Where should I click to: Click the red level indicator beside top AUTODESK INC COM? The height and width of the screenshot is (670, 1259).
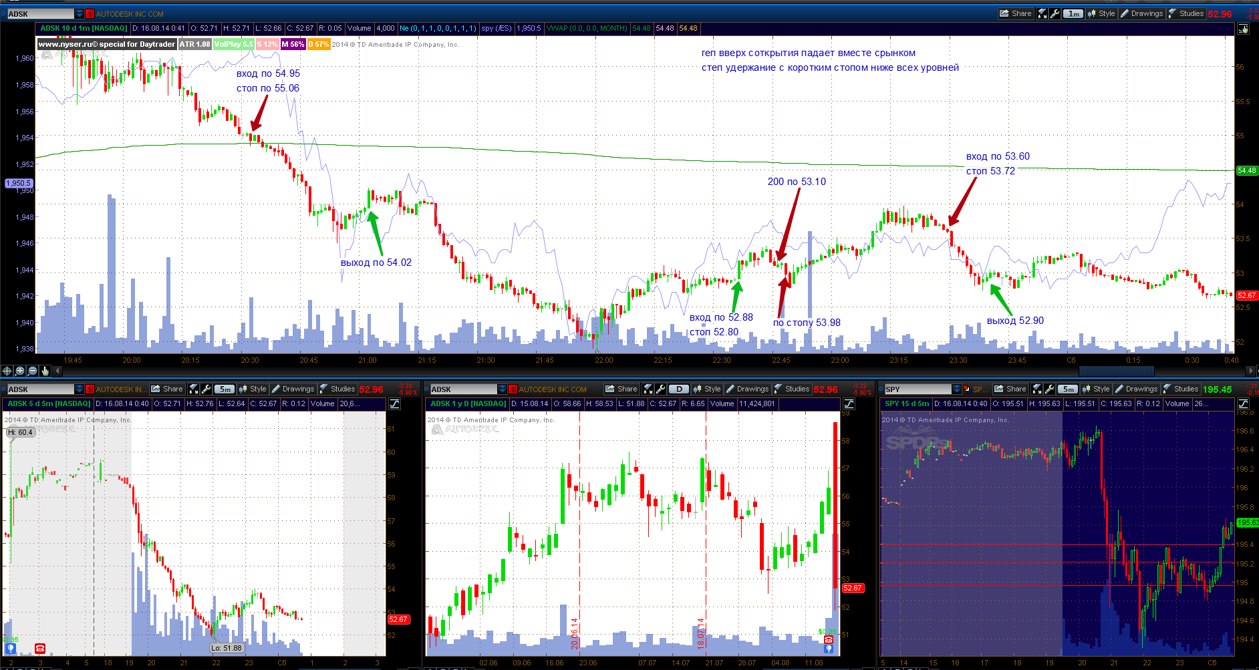point(90,14)
